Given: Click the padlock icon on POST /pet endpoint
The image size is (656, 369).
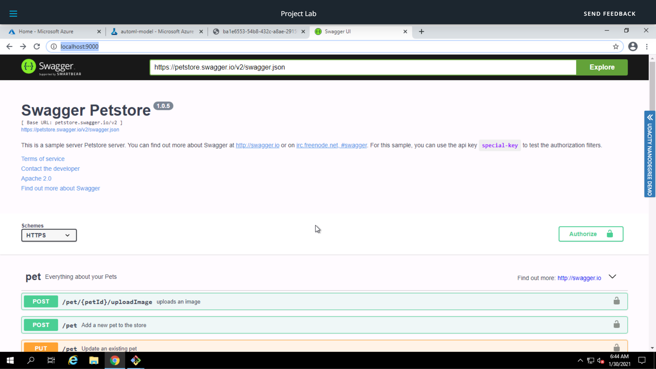Looking at the screenshot, I should (x=617, y=324).
